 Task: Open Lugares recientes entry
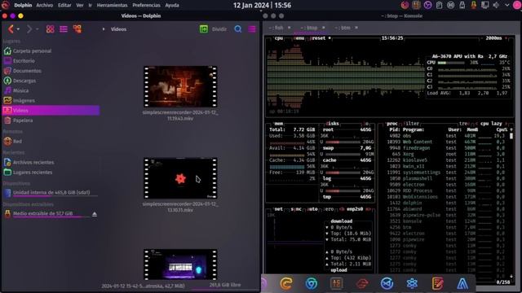point(51,173)
